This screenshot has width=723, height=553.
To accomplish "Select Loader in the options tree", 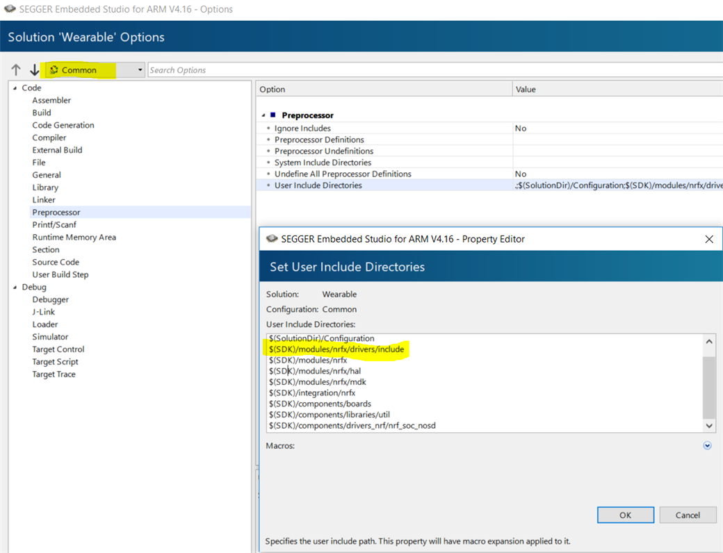I will [45, 324].
